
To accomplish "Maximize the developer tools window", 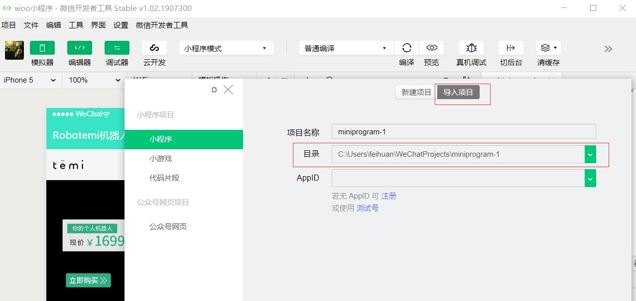I will (593, 8).
